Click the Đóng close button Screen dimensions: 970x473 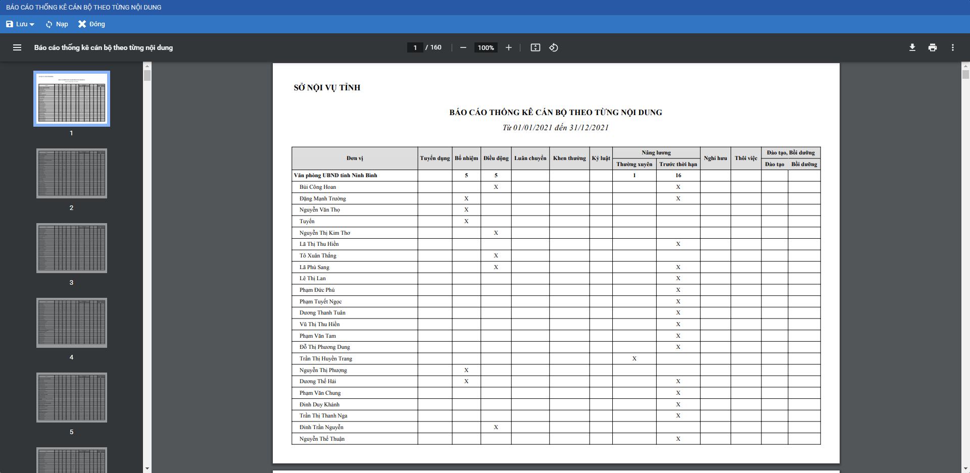[91, 24]
